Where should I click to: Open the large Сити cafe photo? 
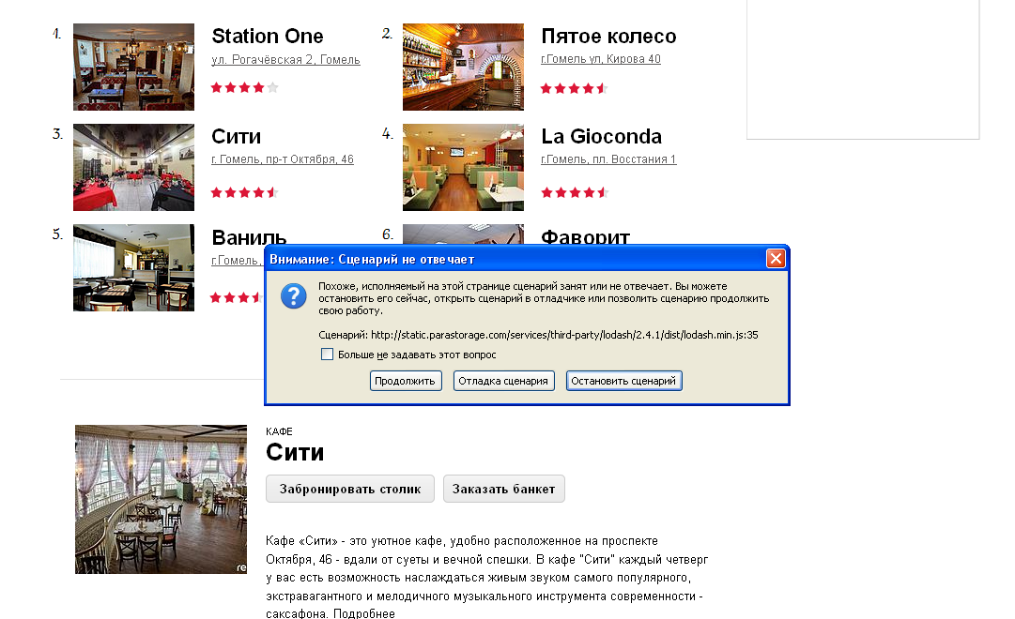click(161, 499)
